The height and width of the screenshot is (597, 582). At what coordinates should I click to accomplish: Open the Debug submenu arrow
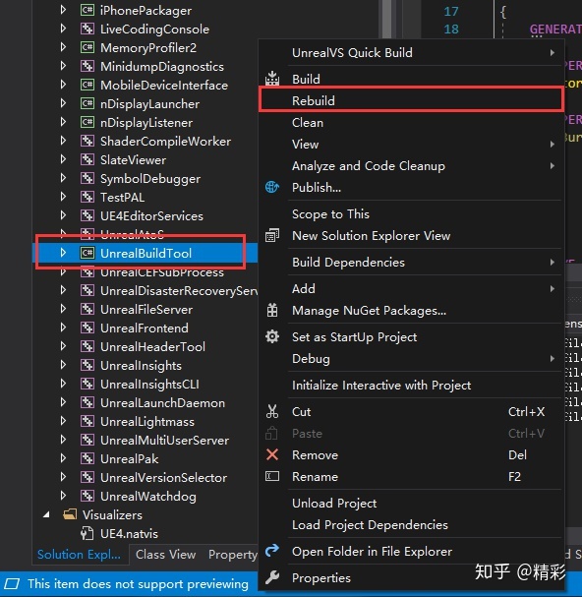click(552, 358)
